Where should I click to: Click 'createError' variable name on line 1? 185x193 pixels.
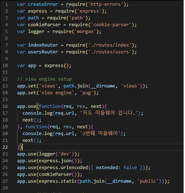click(x=43, y=4)
